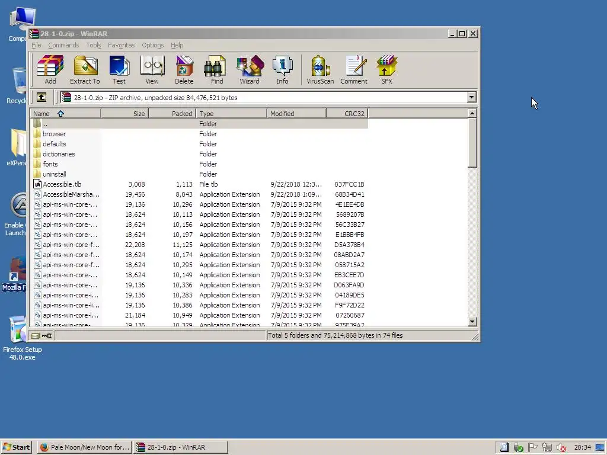The width and height of the screenshot is (607, 455).
Task: Go up one level with the arrow button
Action: pyautogui.click(x=41, y=97)
